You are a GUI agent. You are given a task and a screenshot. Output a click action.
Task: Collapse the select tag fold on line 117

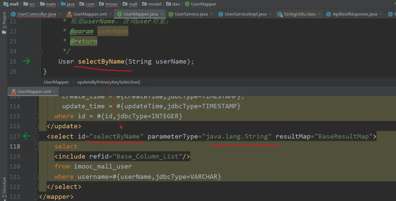36,136
